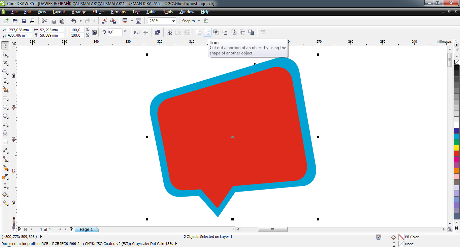Open the snapping Options button

pyautogui.click(x=206, y=21)
